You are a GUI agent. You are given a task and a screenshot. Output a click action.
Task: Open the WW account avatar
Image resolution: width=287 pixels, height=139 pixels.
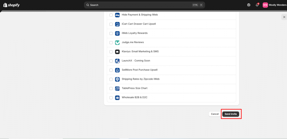click(x=265, y=5)
